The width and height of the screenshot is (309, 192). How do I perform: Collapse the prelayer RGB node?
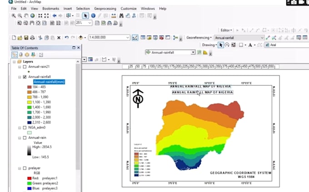[x=20, y=168]
